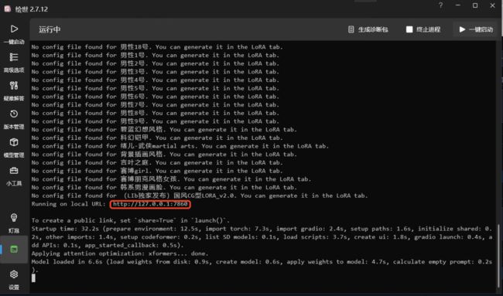Screen dimensions: 503x296
Task: Click the 'Startup time: 32.2s' line
Action: click(x=262, y=237)
